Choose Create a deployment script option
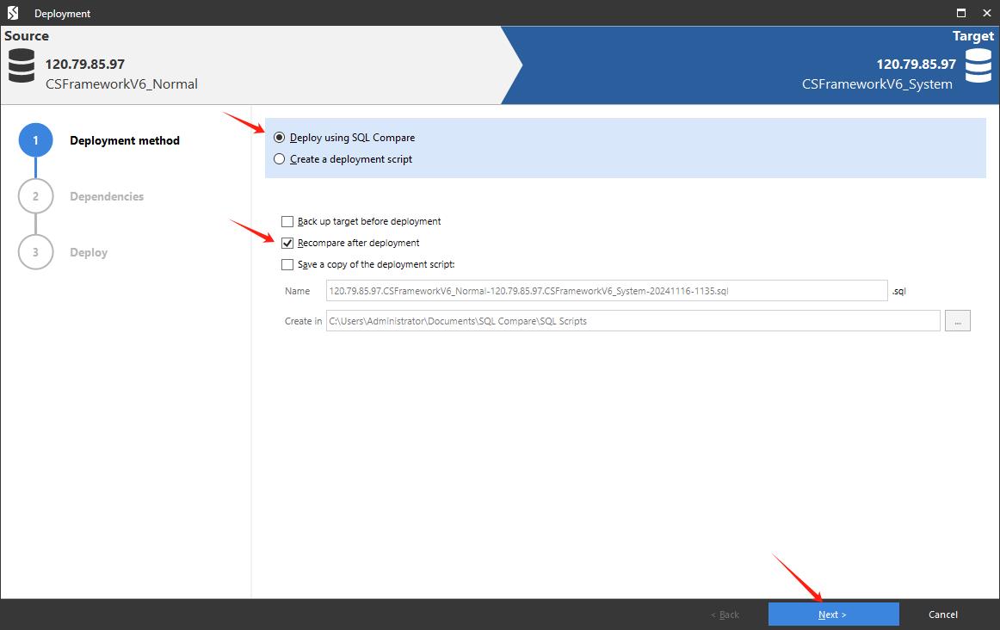This screenshot has width=1000, height=630. (279, 159)
